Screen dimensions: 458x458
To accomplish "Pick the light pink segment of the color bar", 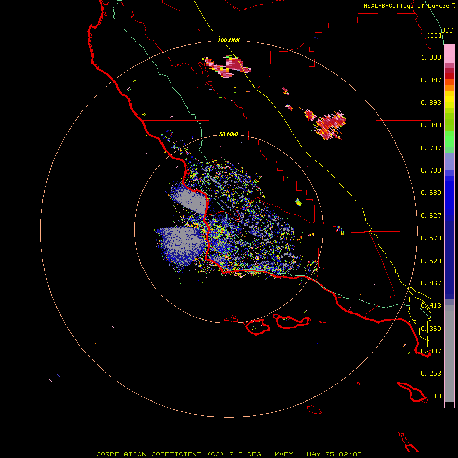I will point(449,54).
